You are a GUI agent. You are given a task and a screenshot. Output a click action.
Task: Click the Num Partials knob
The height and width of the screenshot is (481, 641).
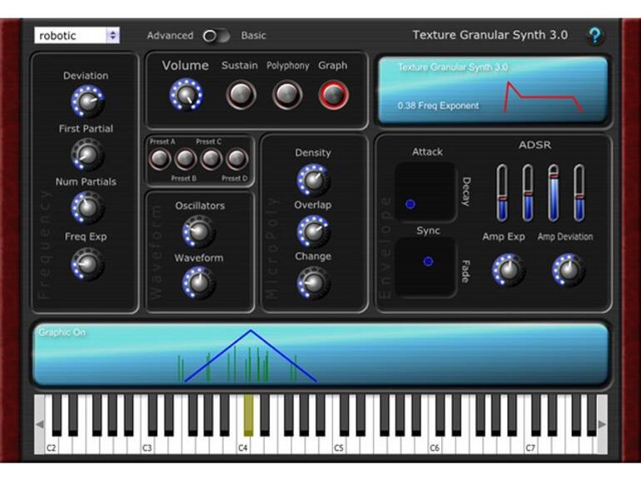coord(88,207)
